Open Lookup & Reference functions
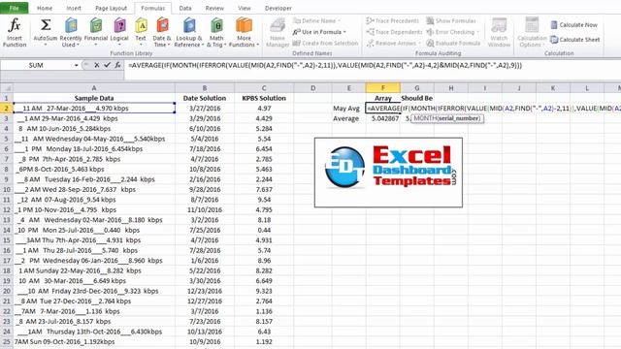Screen dimensions: 621x349 189,32
